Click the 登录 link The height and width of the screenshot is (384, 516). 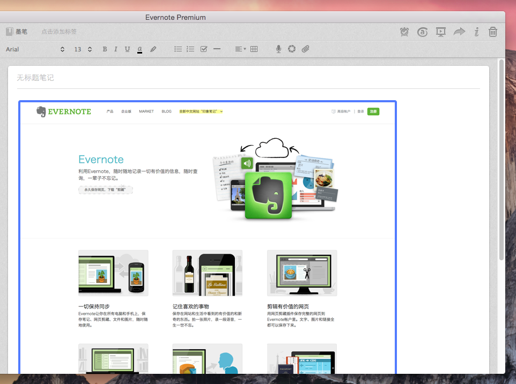(360, 111)
